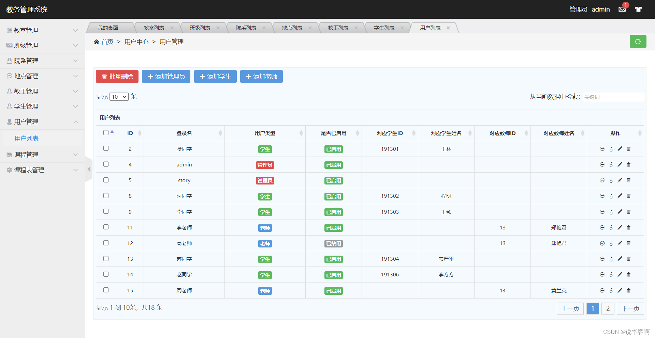Viewport: 655px width, 338px height.
Task: Delete the story user row
Action: (x=629, y=180)
